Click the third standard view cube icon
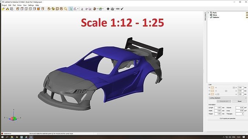Screen dimensions: 248x139 click(26, 9)
